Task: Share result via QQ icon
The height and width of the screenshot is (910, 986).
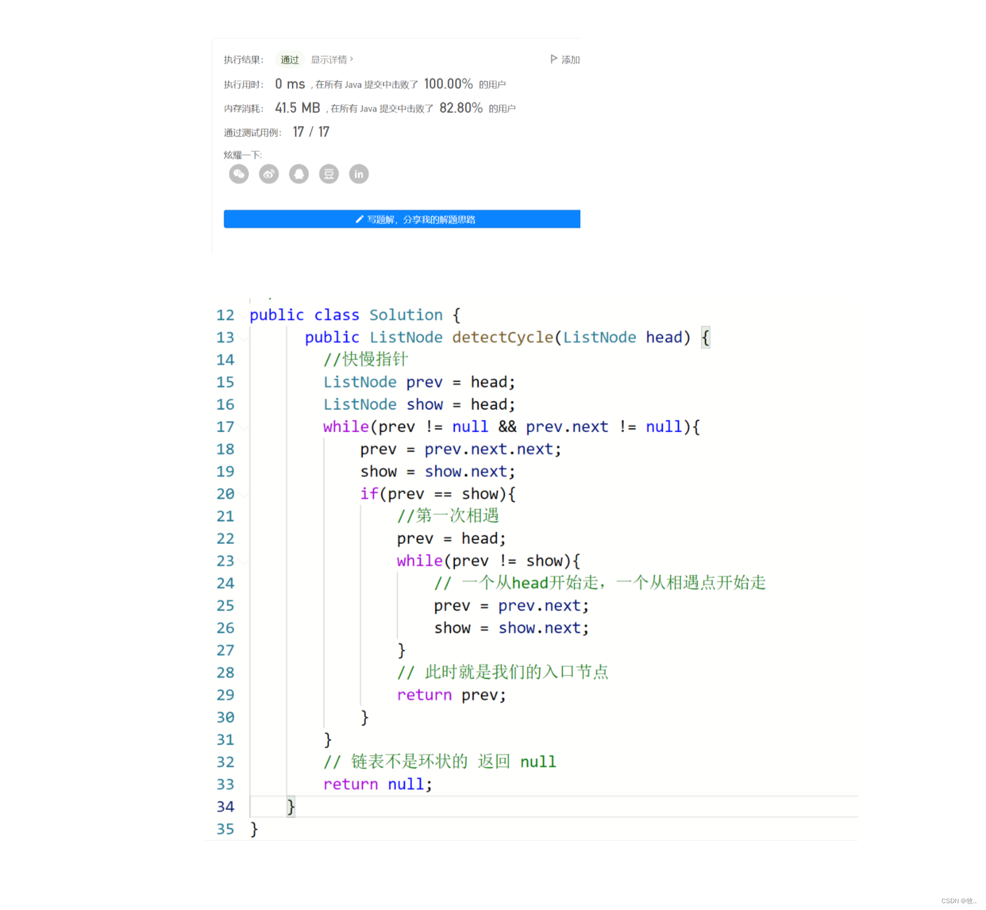Action: click(299, 174)
